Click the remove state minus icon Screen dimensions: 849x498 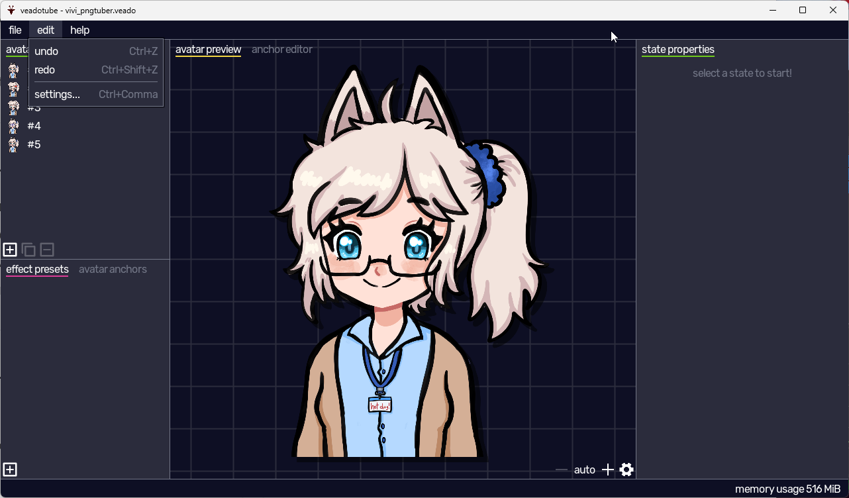coord(47,250)
